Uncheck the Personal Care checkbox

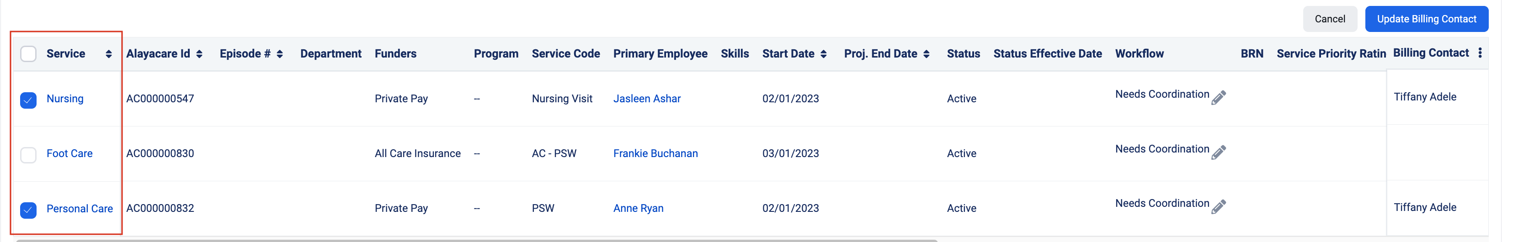[x=28, y=210]
